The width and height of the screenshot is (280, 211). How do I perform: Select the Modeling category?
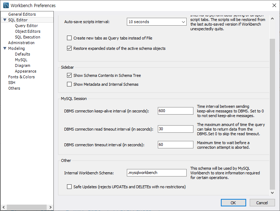(16, 48)
